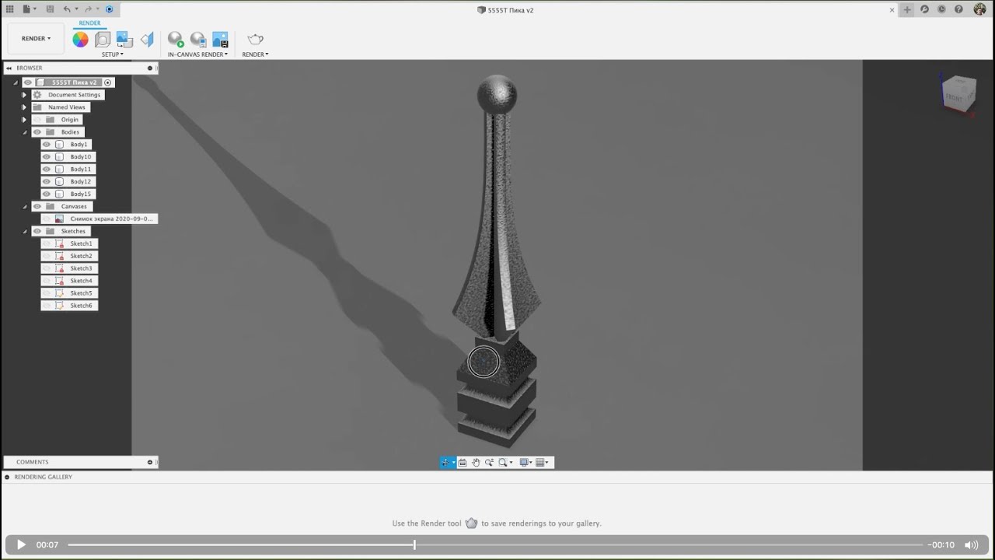This screenshot has width=995, height=560.
Task: Expand Origin folder node
Action: [24, 120]
